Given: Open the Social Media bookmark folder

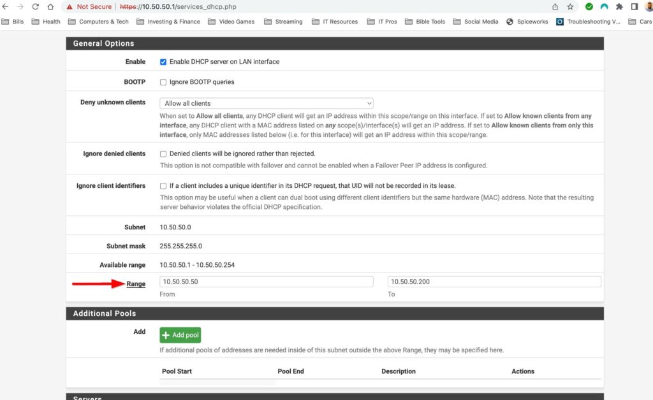Looking at the screenshot, I should point(476,22).
